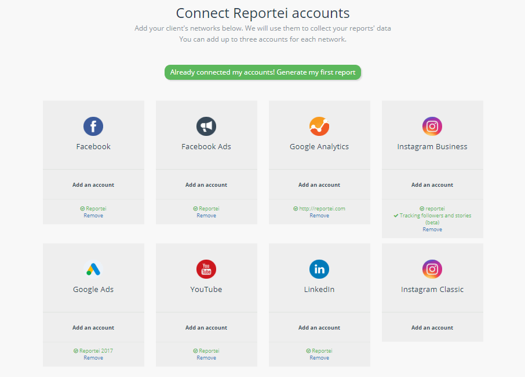
Task: Add an account under LinkedIn
Action: (319, 327)
